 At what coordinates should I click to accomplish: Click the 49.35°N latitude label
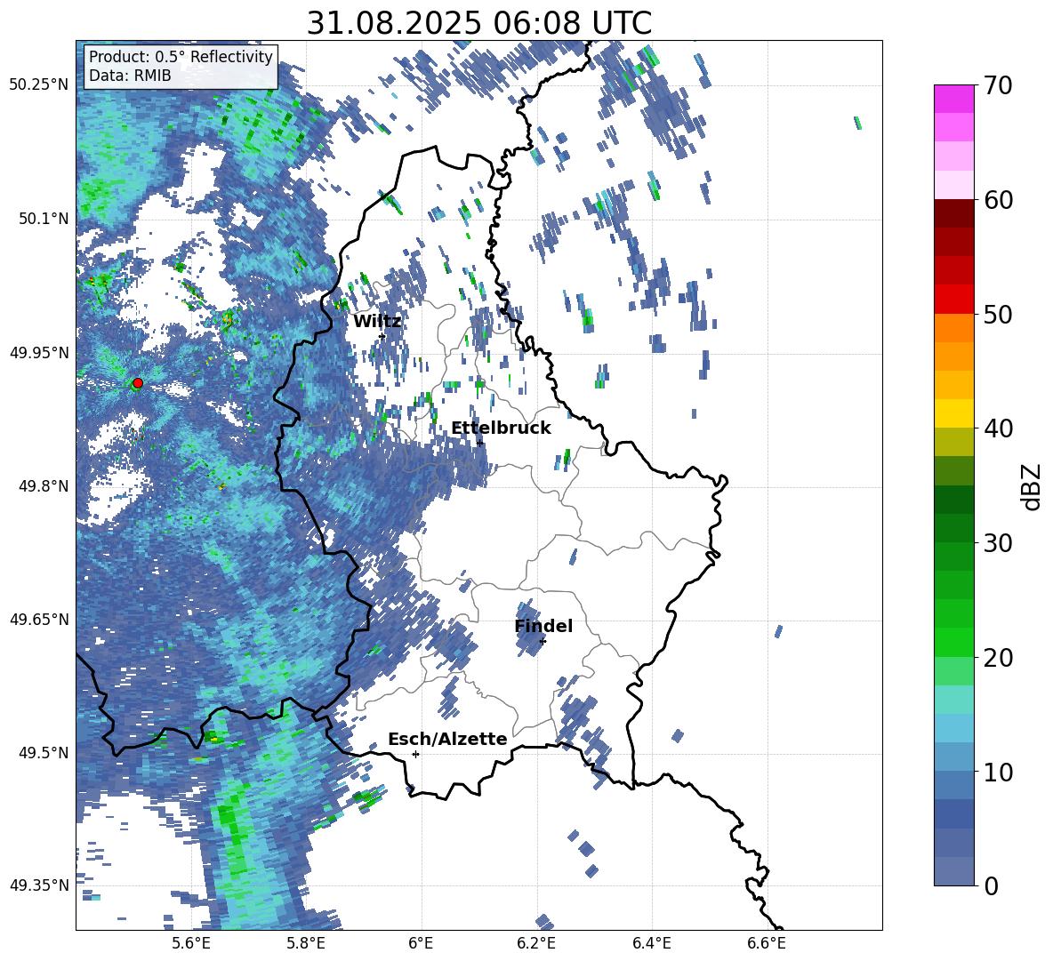point(39,885)
